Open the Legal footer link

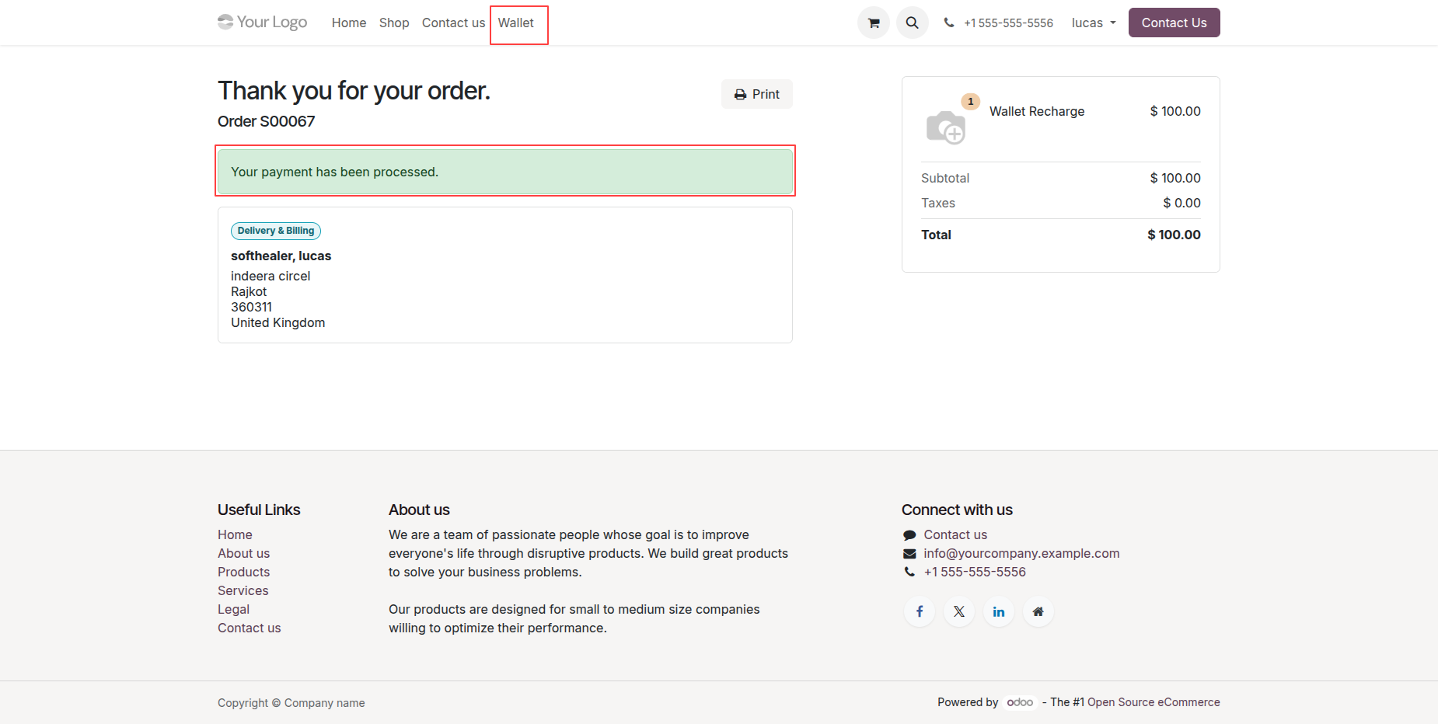233,609
